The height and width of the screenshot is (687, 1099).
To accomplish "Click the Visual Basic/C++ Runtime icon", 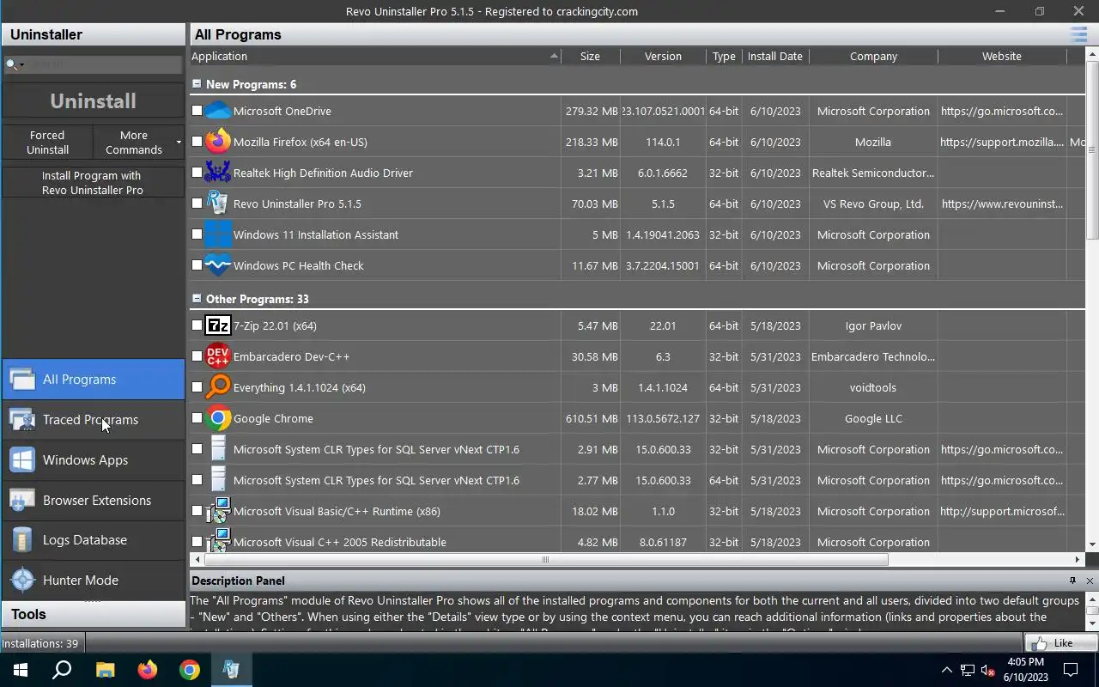I will (218, 511).
